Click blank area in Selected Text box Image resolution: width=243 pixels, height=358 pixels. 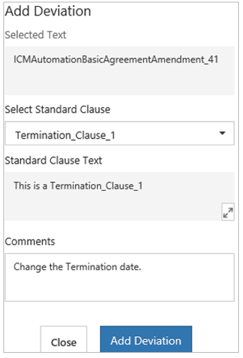pos(119,81)
